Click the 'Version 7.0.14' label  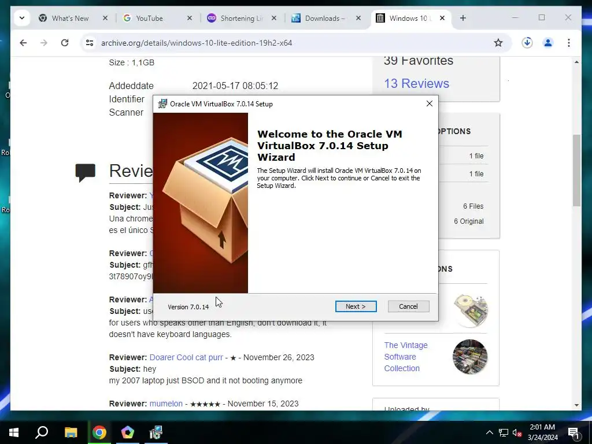[x=188, y=307]
